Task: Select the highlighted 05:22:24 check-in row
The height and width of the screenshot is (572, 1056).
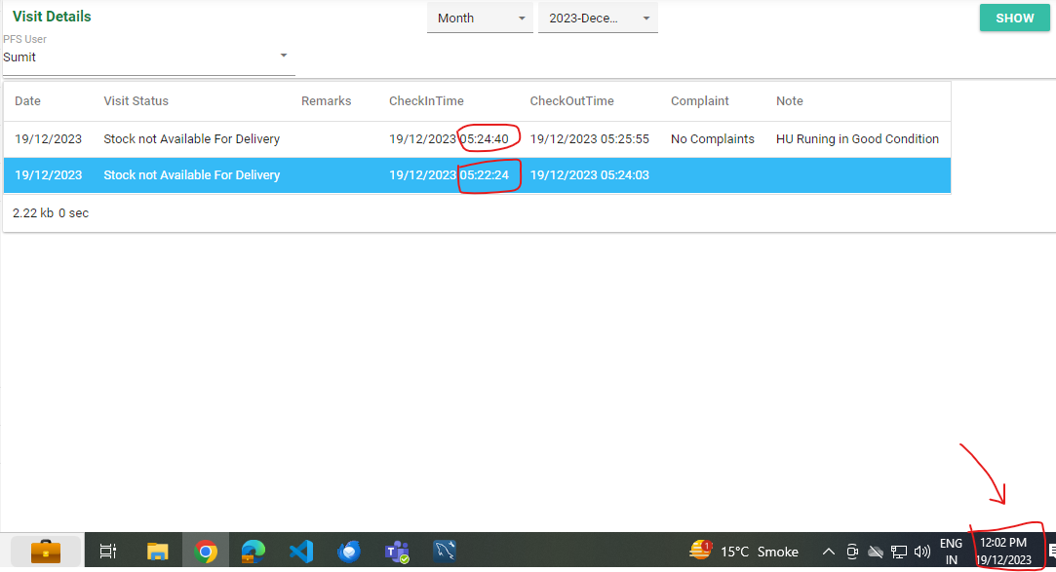Action: (477, 175)
